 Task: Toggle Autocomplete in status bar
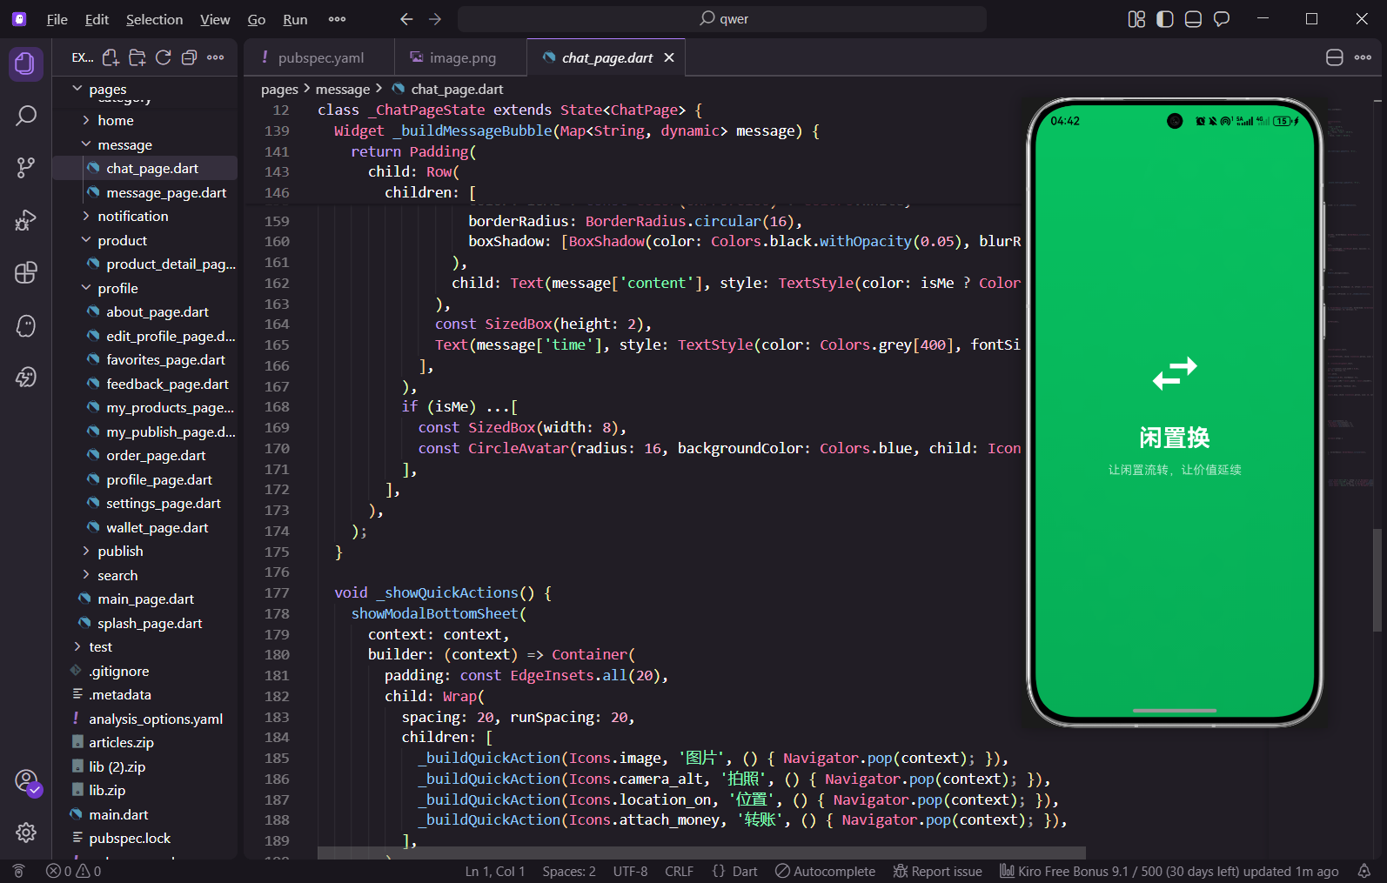coord(825,871)
